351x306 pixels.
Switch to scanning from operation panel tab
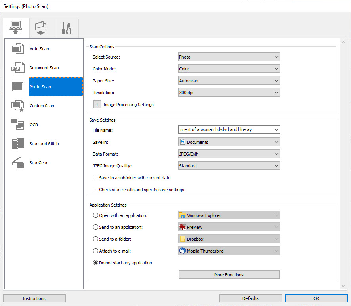[41, 28]
